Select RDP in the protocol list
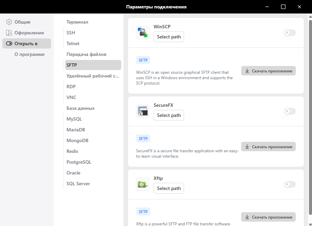Screen dimensions: 312x226 click(x=93, y=87)
